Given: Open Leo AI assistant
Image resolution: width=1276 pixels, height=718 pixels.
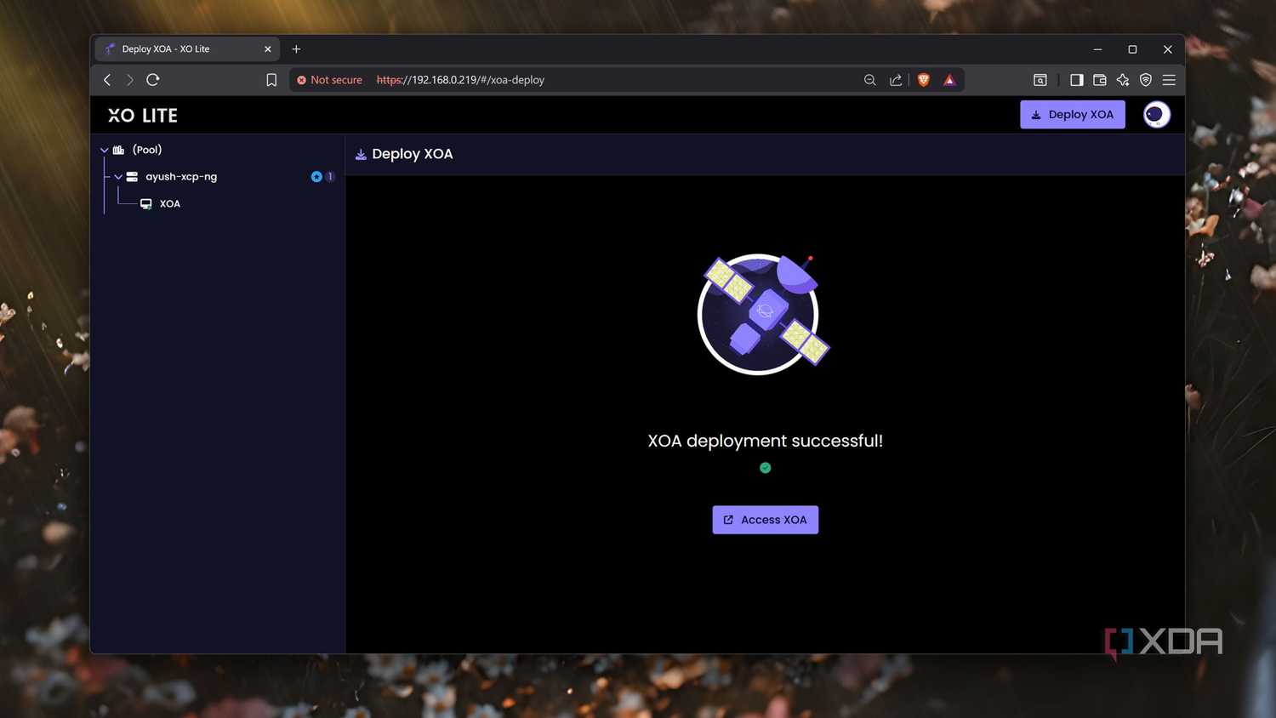Looking at the screenshot, I should point(1123,80).
